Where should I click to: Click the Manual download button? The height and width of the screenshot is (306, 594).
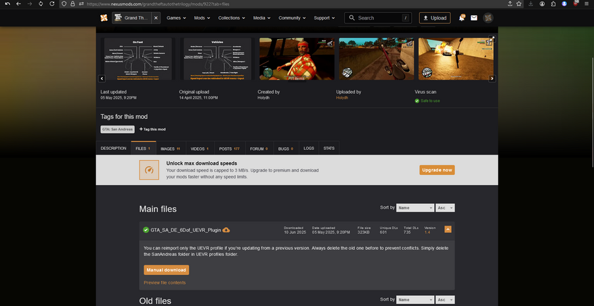167,270
